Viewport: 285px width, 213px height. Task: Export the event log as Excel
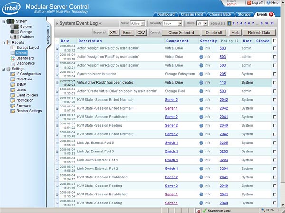coord(127,32)
